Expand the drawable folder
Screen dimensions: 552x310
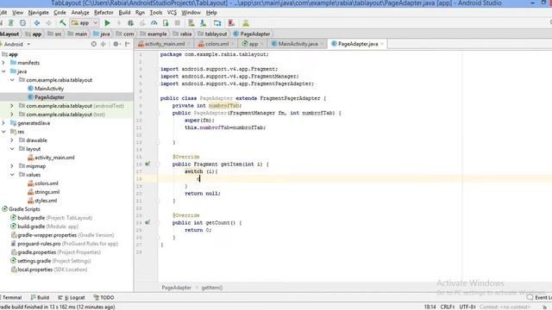tap(12, 140)
